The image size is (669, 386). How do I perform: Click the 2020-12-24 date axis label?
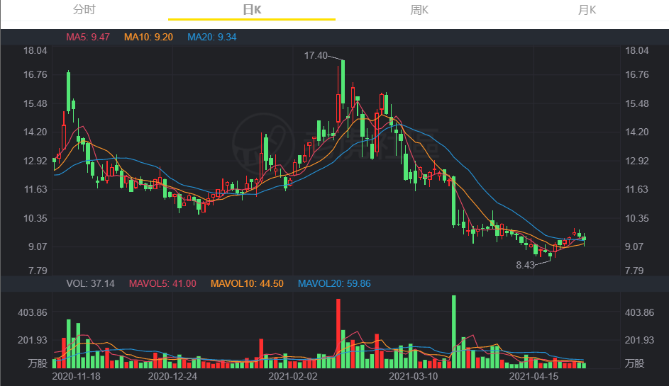pyautogui.click(x=172, y=376)
